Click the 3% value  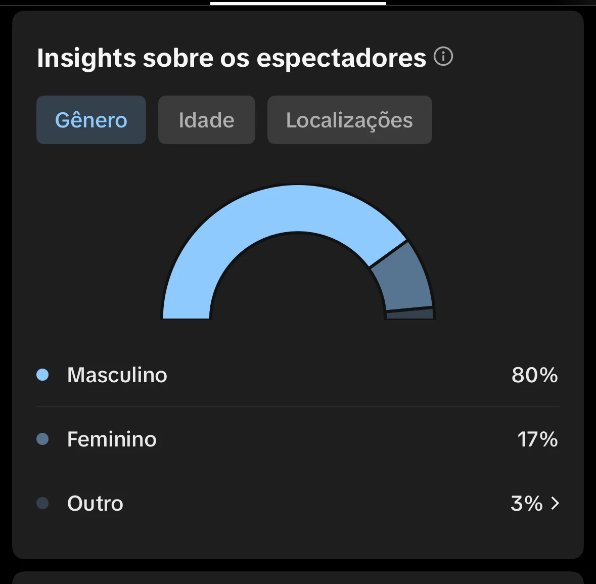click(x=526, y=504)
